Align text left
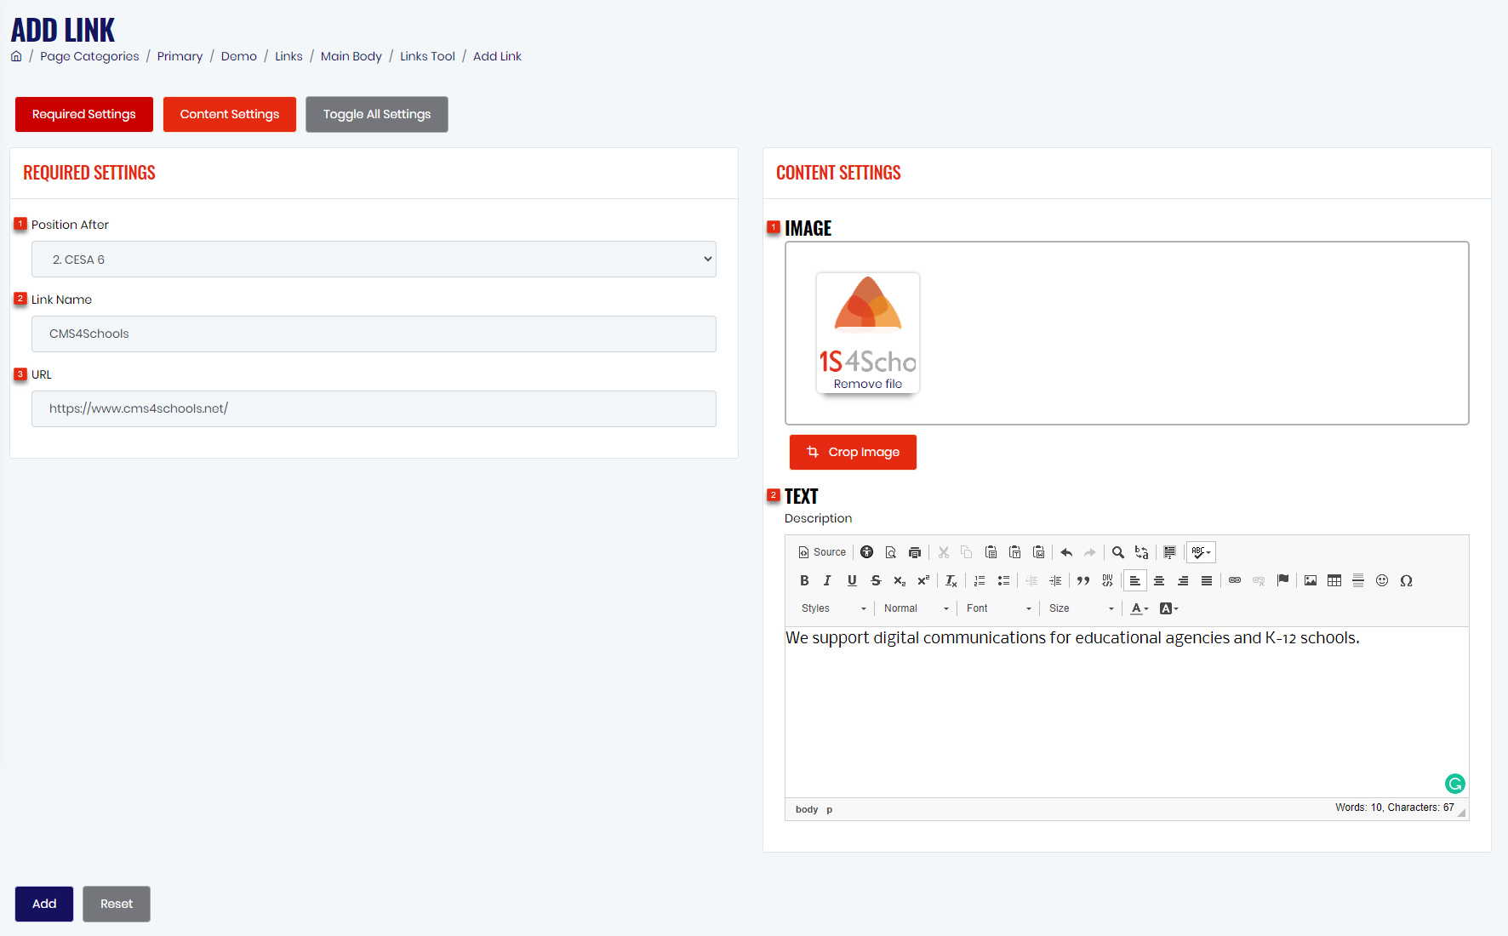Viewport: 1508px width, 936px height. [x=1135, y=580]
